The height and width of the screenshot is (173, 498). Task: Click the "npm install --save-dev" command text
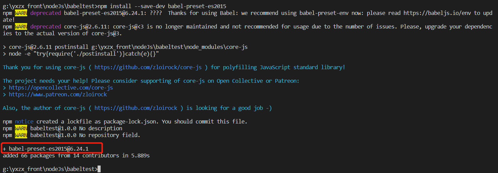tap(131, 6)
